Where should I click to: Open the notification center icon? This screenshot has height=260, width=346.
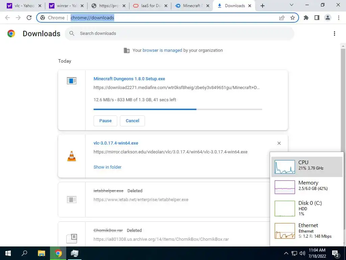pos(336,254)
